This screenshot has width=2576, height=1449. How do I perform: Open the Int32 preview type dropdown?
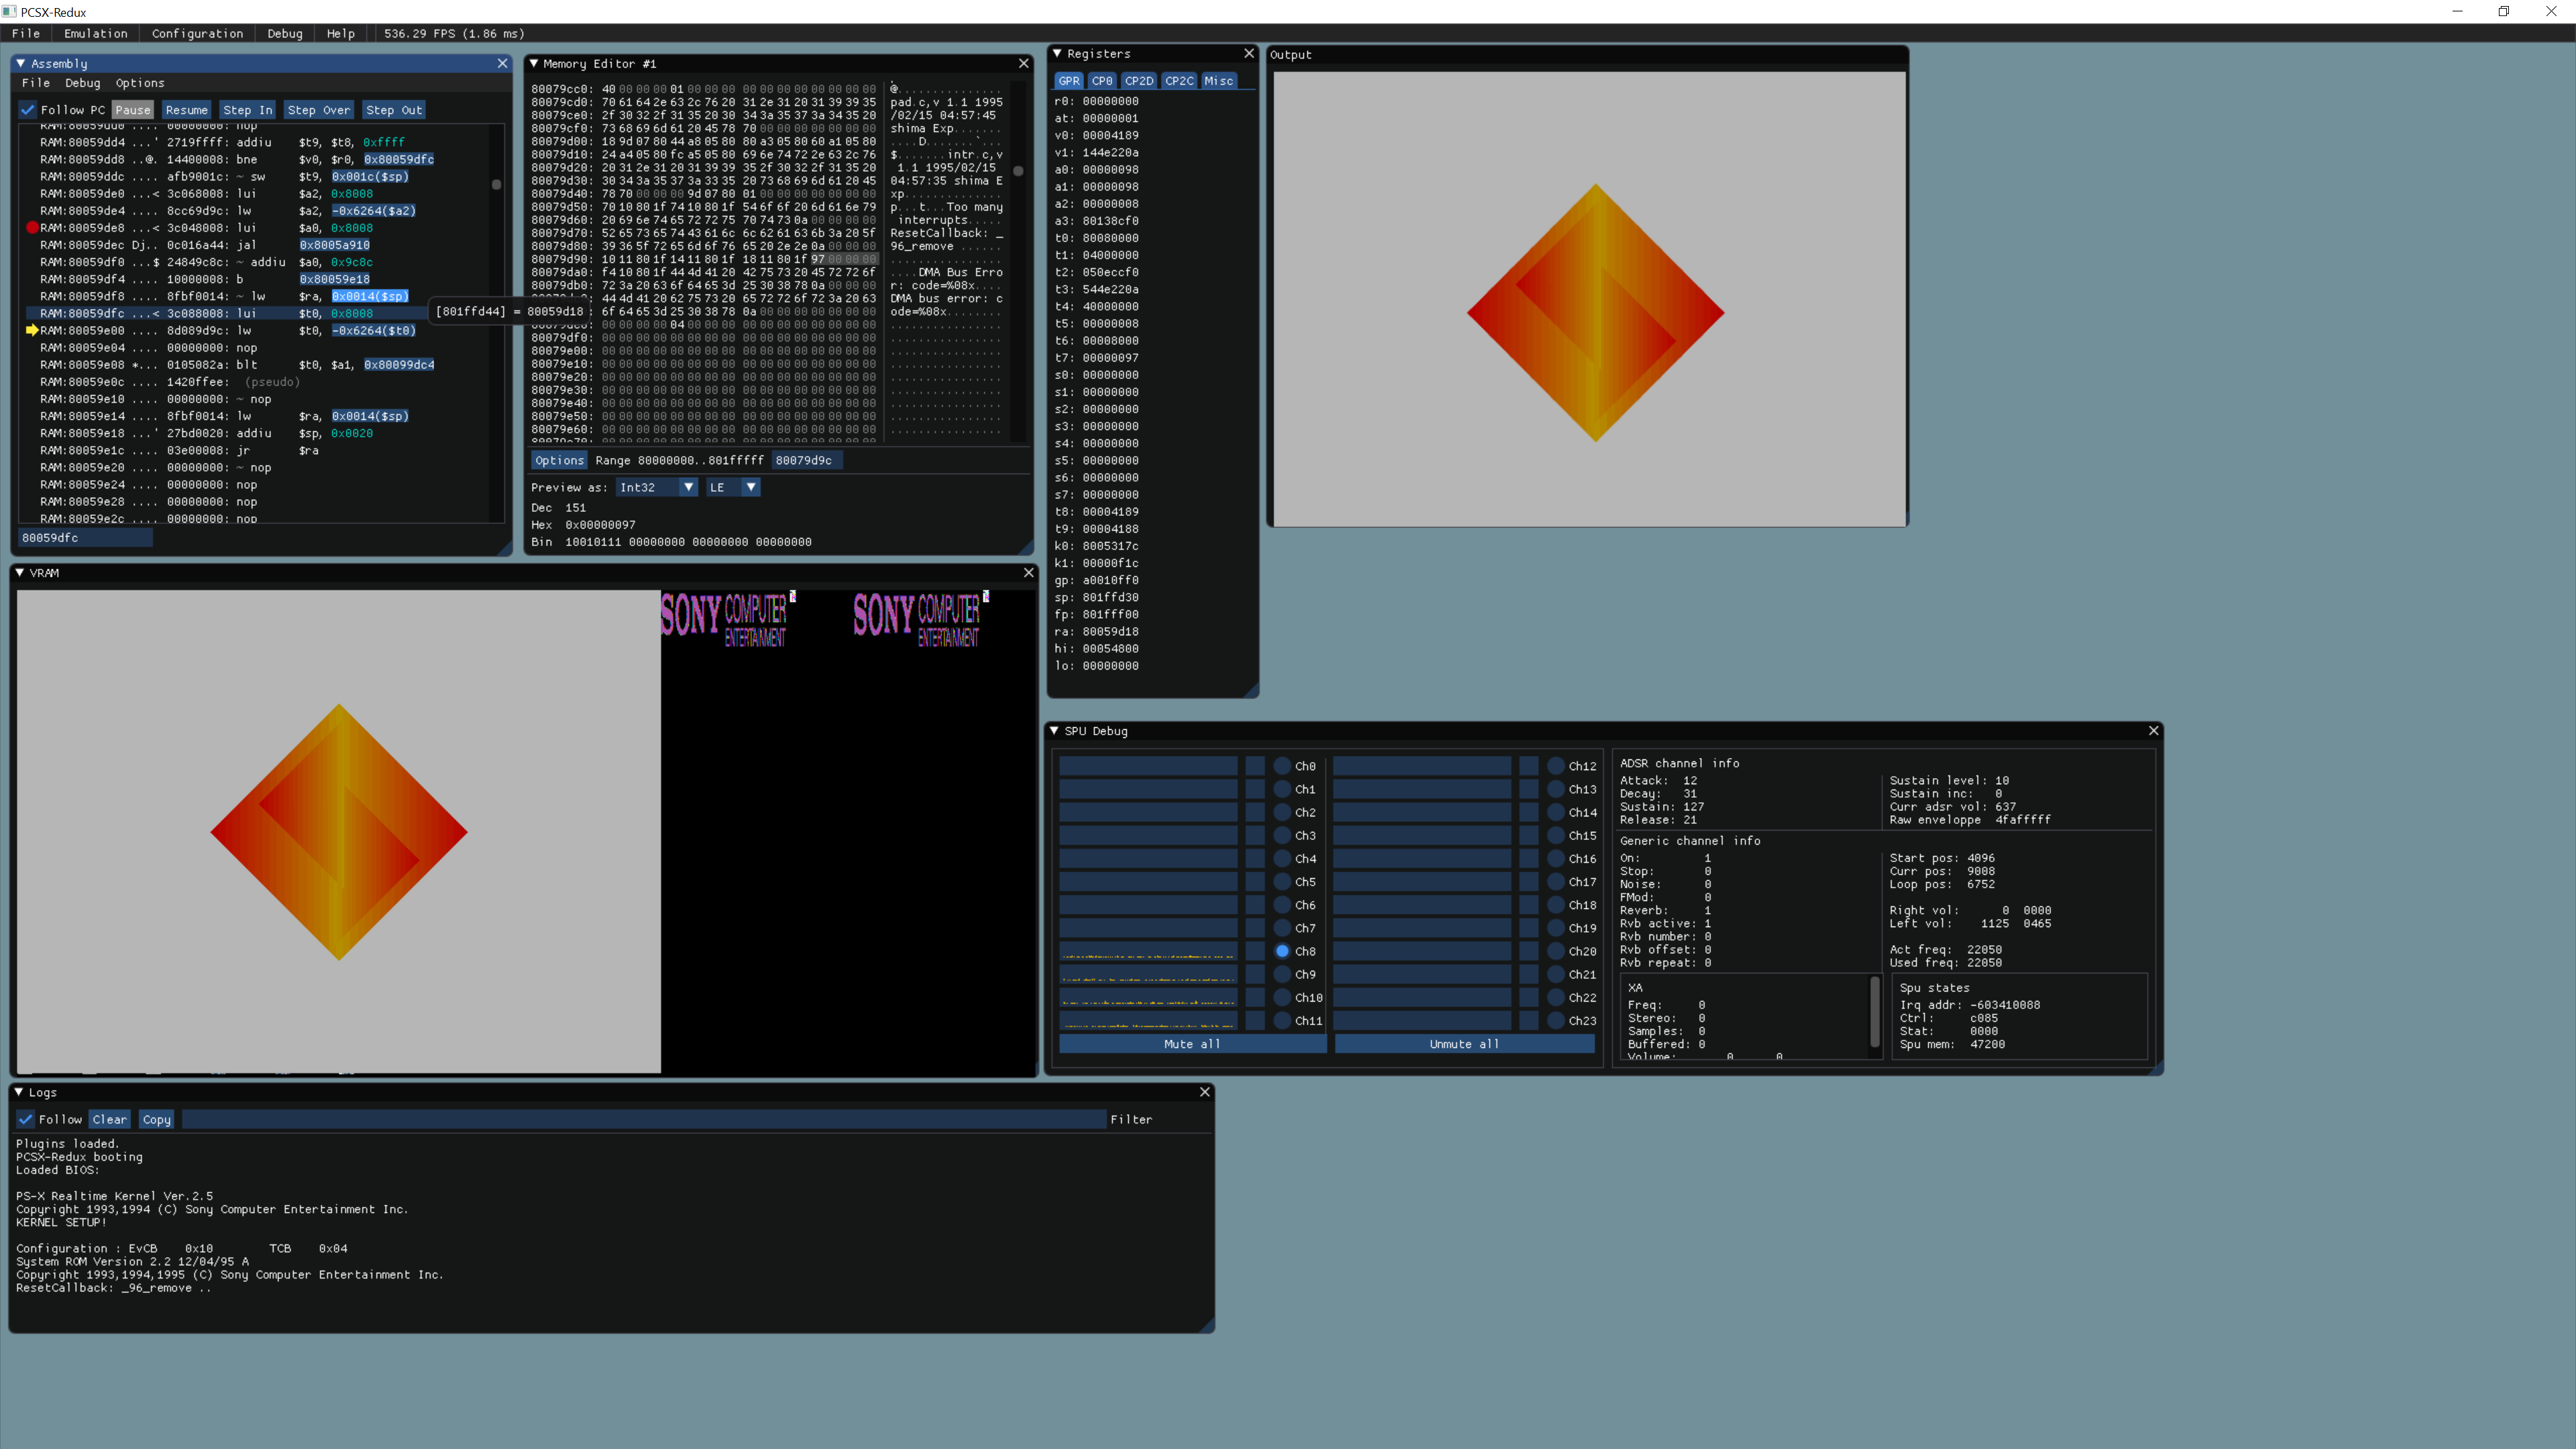[x=657, y=487]
